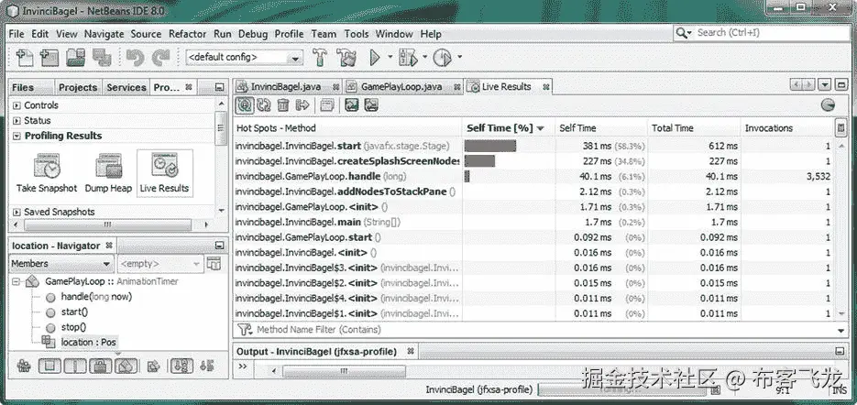857x405 pixels.
Task: Sort by the Total Time column header
Action: [694, 128]
